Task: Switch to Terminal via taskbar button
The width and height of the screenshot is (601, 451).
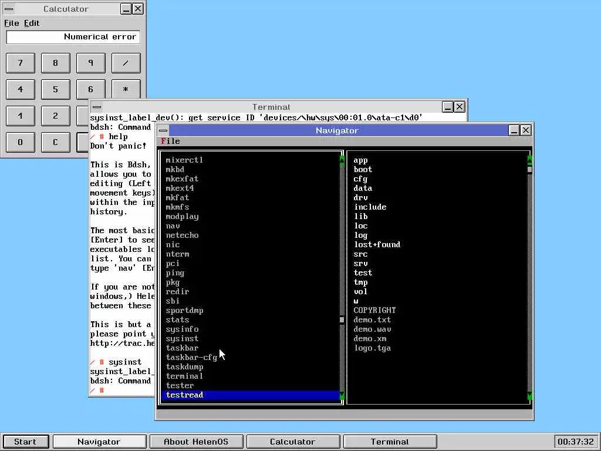Action: click(x=390, y=442)
